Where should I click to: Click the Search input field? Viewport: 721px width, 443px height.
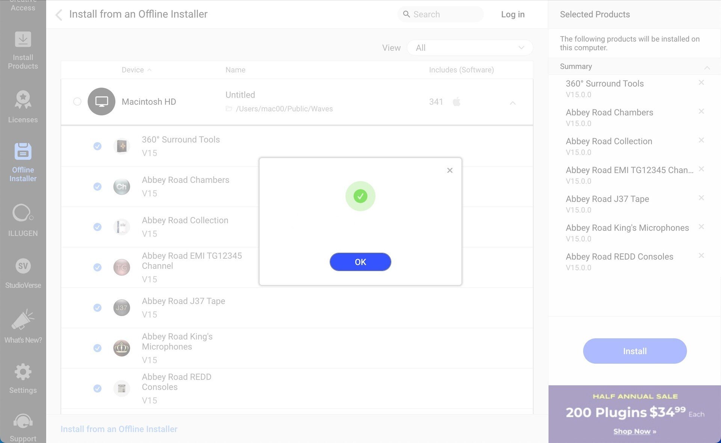tap(440, 14)
